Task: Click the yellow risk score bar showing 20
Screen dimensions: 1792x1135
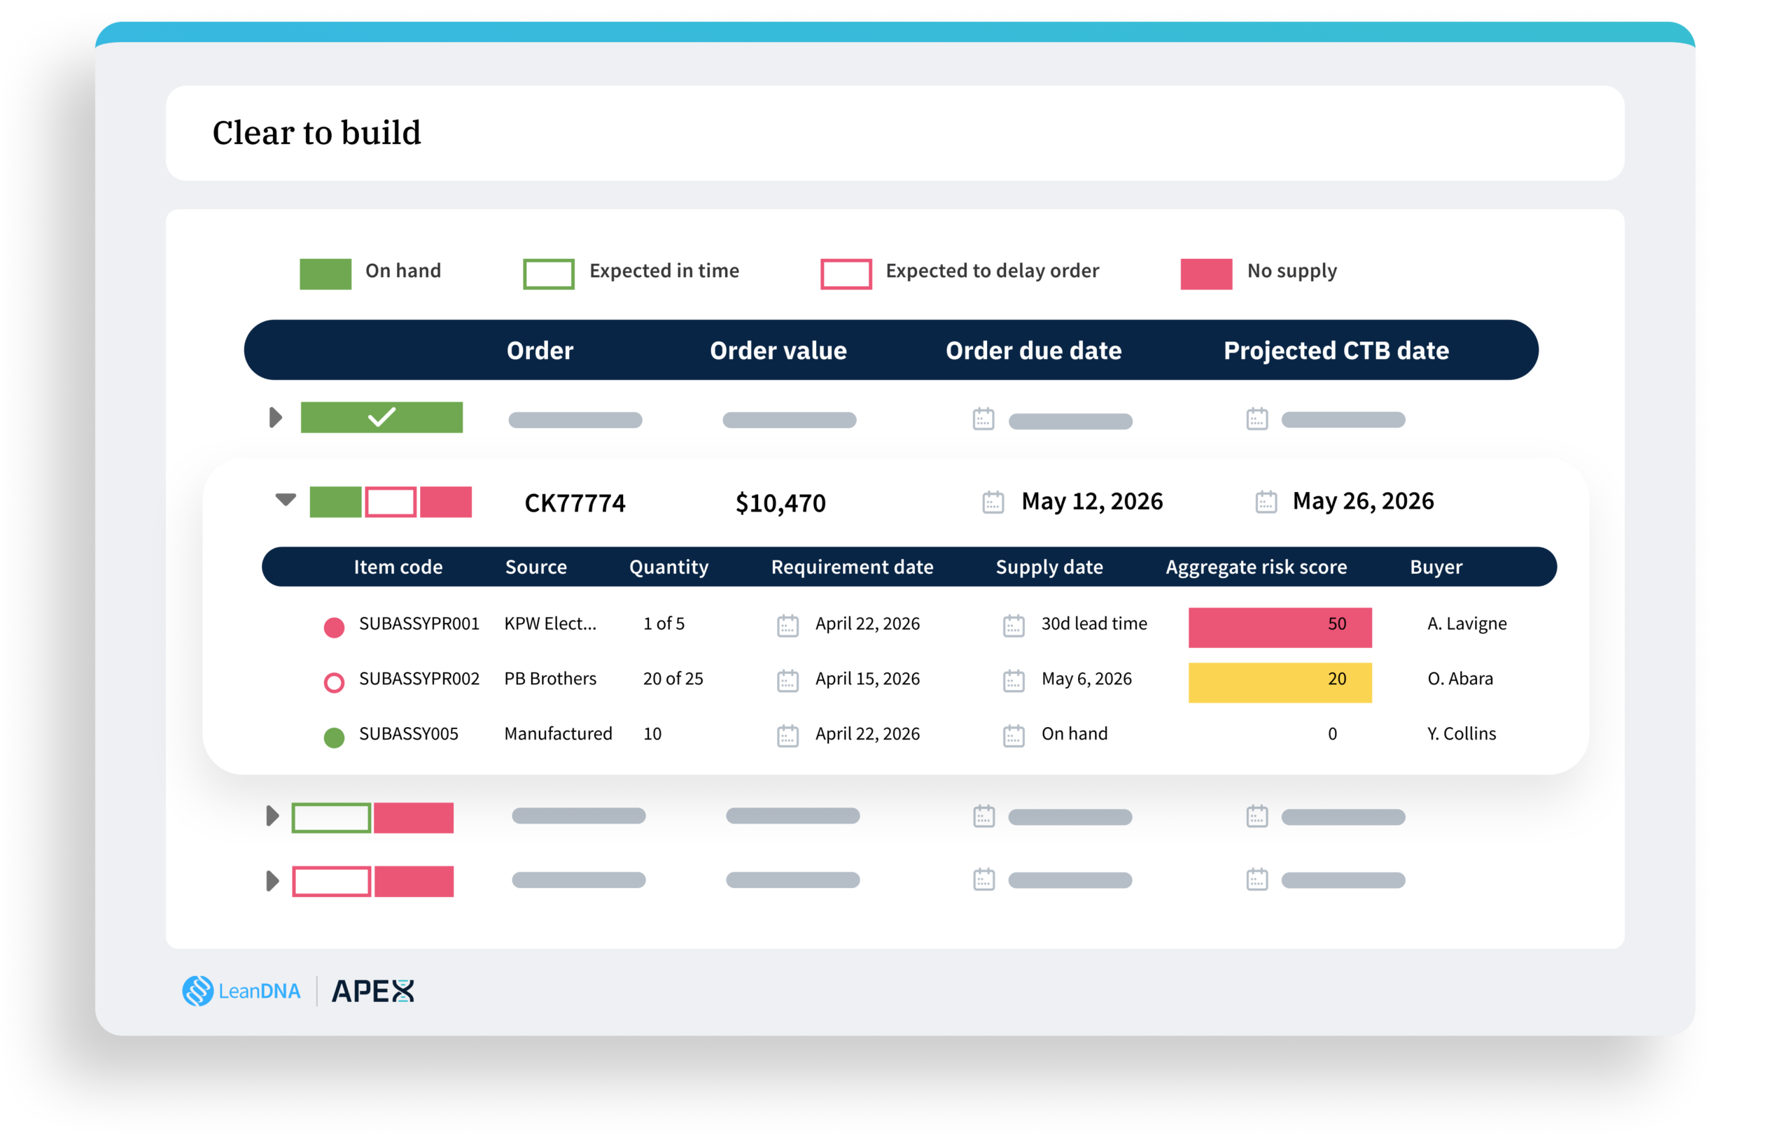Action: 1280,683
